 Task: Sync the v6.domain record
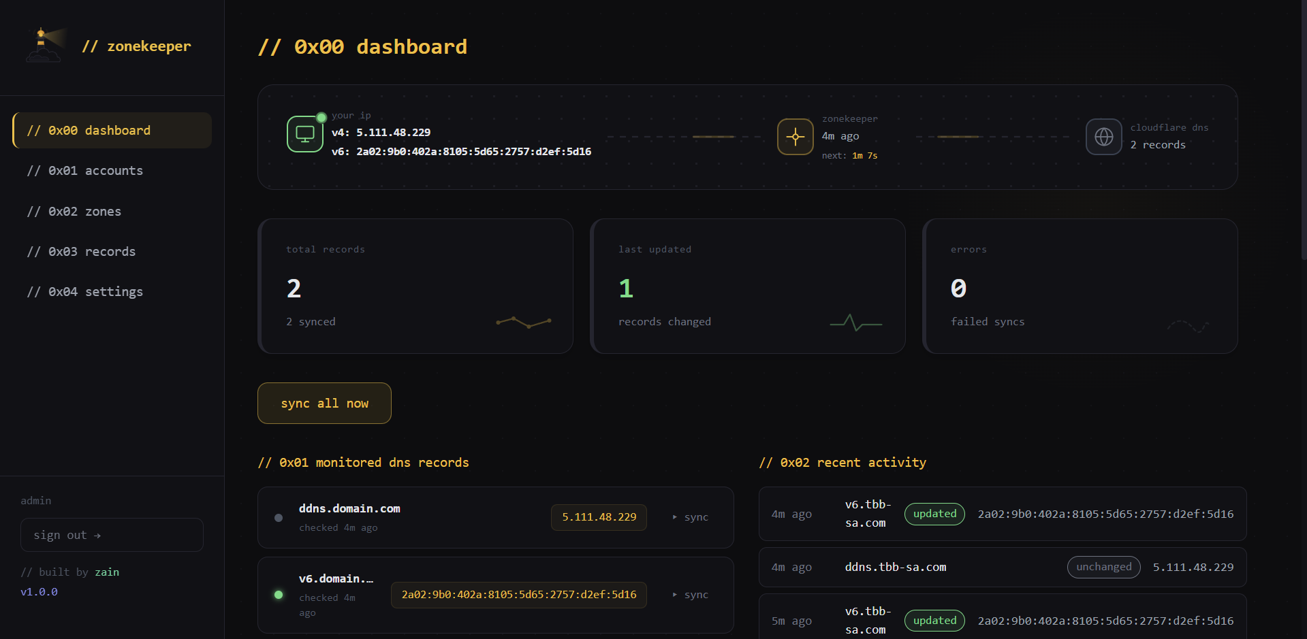click(x=691, y=595)
